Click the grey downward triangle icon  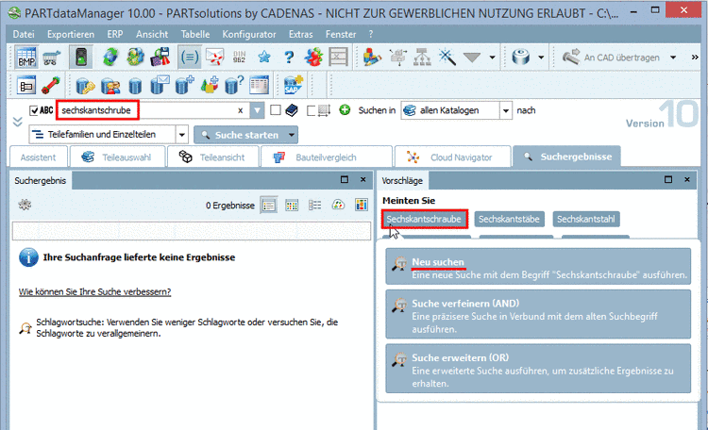tap(472, 58)
